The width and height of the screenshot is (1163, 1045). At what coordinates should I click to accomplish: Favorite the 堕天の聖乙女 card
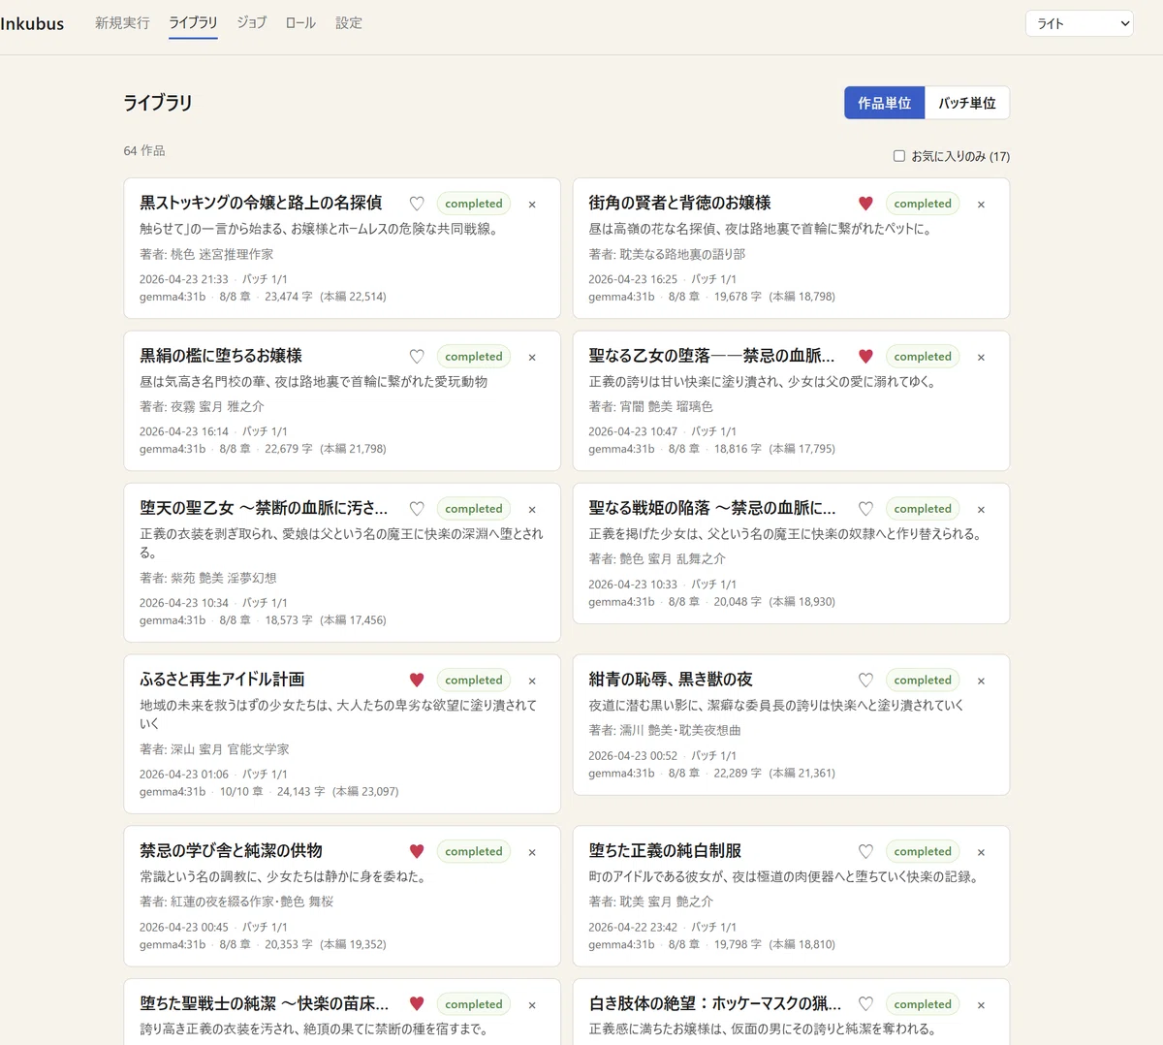[417, 509]
